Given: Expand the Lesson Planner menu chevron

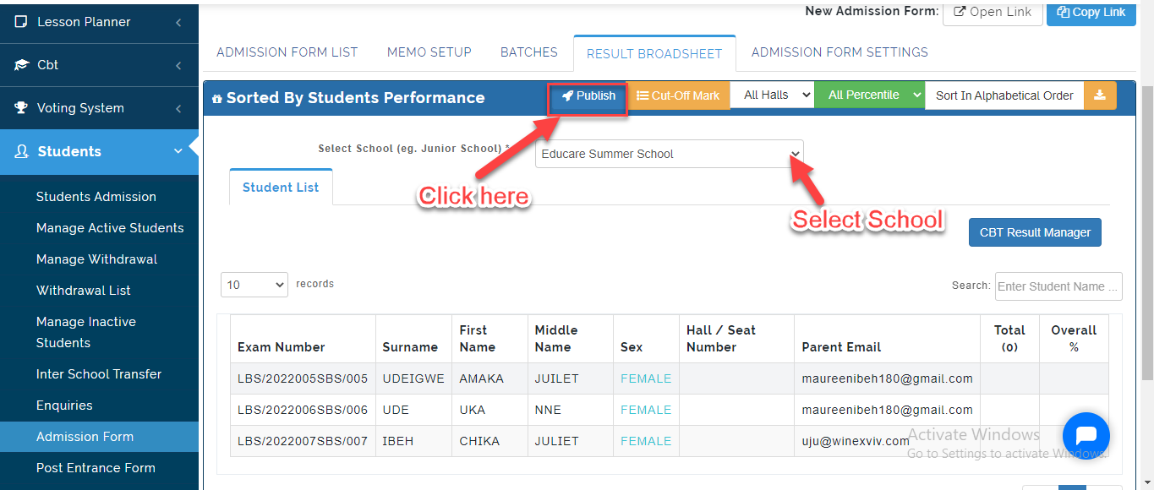Looking at the screenshot, I should 178,23.
